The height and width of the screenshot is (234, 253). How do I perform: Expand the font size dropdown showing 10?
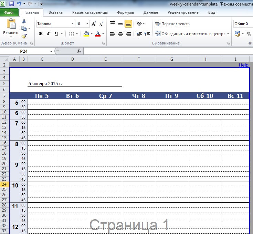(87, 24)
